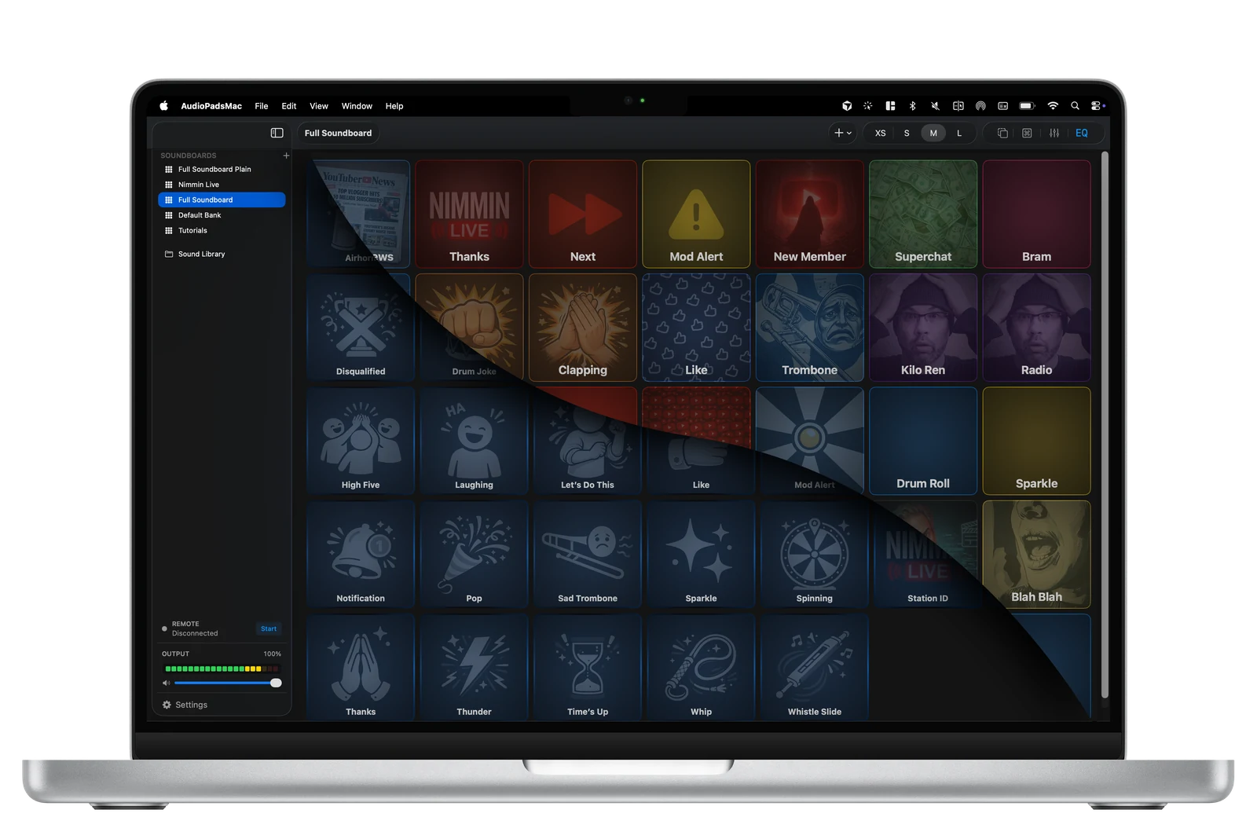Select the M pad size
The height and width of the screenshot is (817, 1257).
[x=933, y=133]
